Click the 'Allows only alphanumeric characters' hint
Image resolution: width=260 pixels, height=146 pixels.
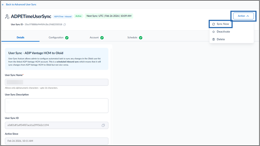point(31,88)
